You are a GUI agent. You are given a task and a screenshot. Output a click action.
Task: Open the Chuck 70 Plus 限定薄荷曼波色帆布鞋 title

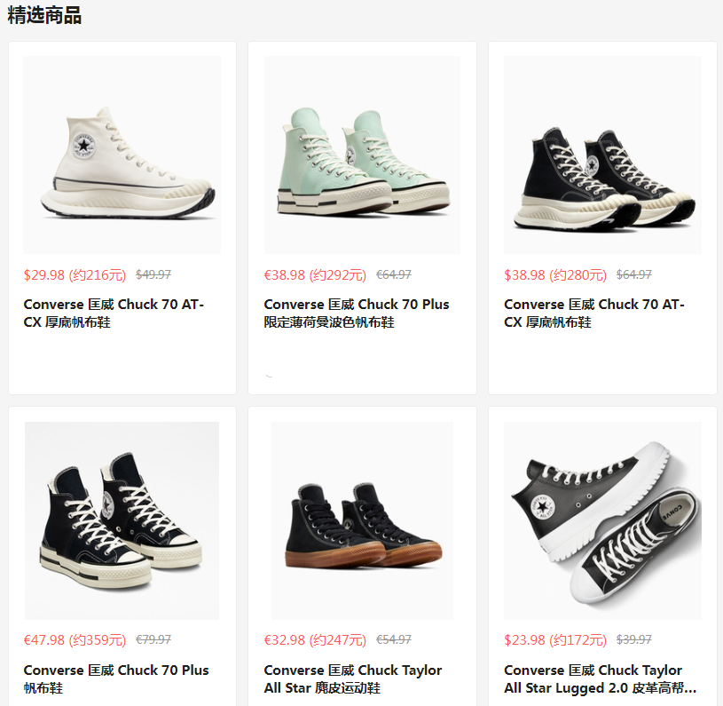tap(357, 313)
